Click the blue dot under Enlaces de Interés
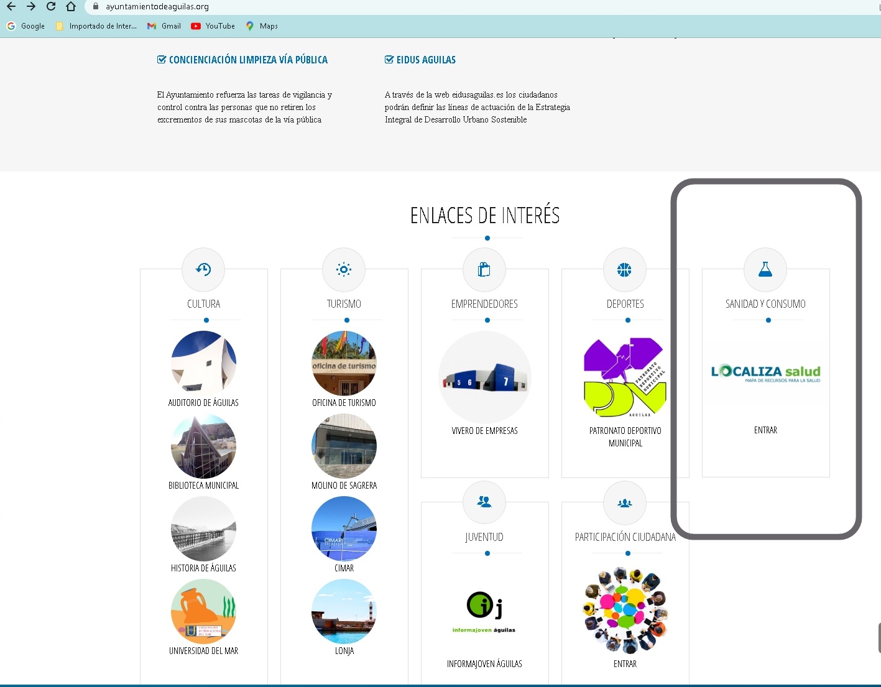 [x=486, y=237]
